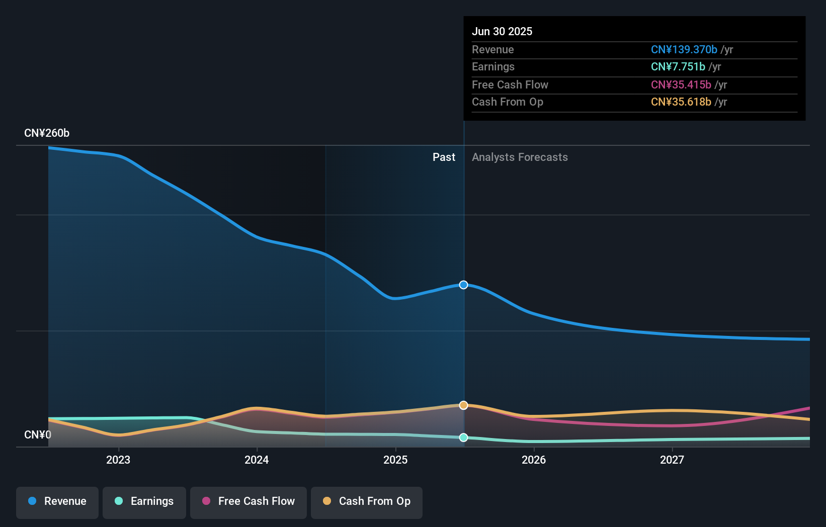Screen dimensions: 826x527
Task: Select the blue Revenue data point marker
Action: click(x=463, y=285)
